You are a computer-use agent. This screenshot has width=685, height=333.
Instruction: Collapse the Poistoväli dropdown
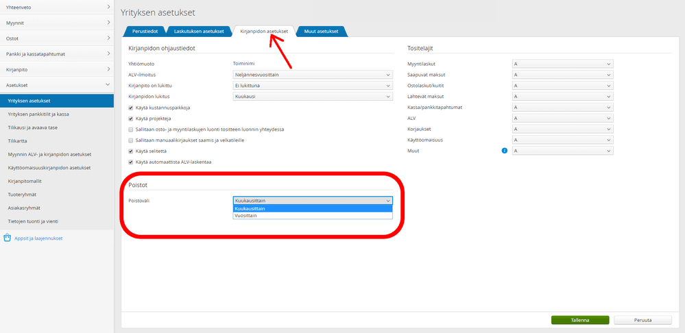point(313,201)
